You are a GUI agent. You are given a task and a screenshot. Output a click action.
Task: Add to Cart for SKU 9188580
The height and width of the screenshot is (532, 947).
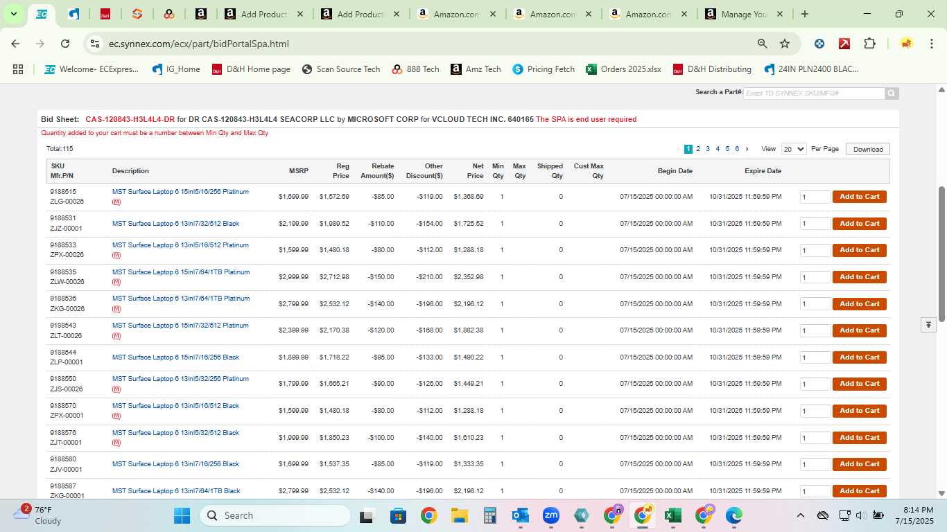coord(860,464)
